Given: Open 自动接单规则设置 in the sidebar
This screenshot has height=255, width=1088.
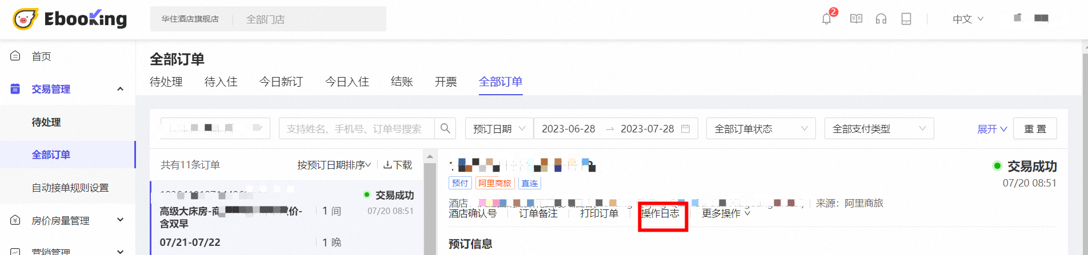Looking at the screenshot, I should pyautogui.click(x=70, y=188).
